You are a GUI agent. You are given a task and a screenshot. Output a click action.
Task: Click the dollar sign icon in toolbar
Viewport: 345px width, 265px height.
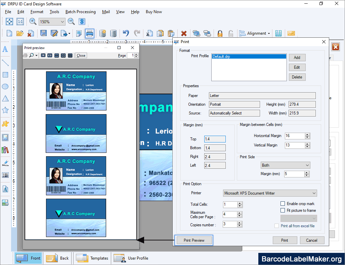[82, 22]
